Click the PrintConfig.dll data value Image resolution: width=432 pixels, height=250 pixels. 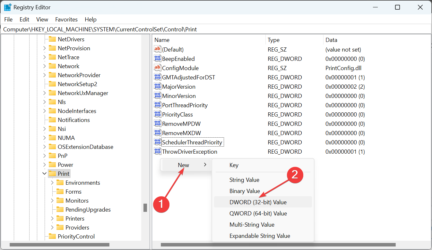pos(343,68)
